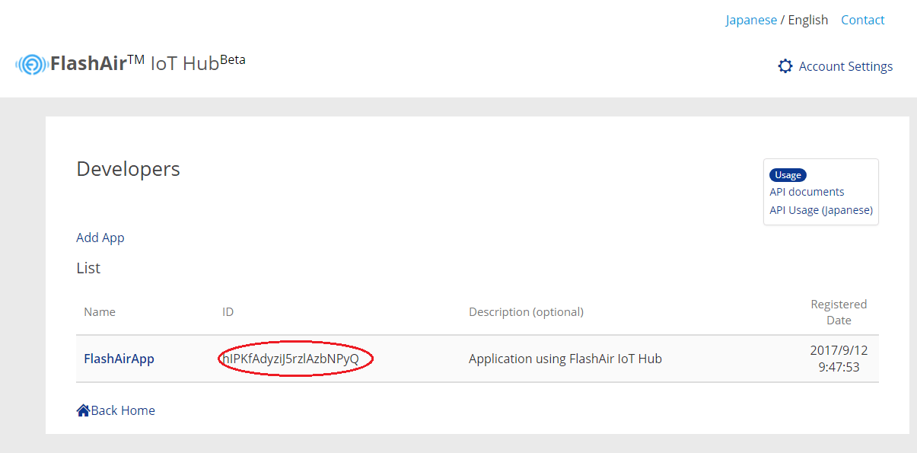Navigate back using the Back Home link

coord(121,410)
